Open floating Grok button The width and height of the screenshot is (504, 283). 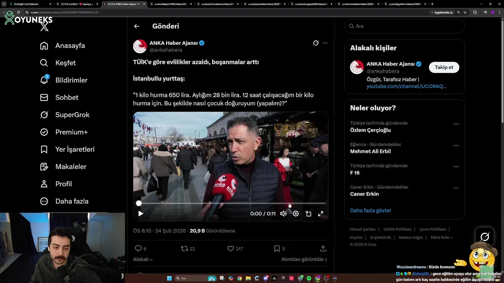click(x=485, y=237)
